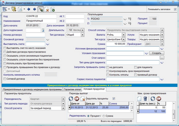Click into the Код field CONTR 22
The image size is (179, 126).
click(41, 16)
